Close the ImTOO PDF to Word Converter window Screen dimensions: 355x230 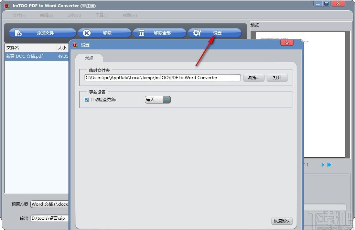click(x=338, y=4)
